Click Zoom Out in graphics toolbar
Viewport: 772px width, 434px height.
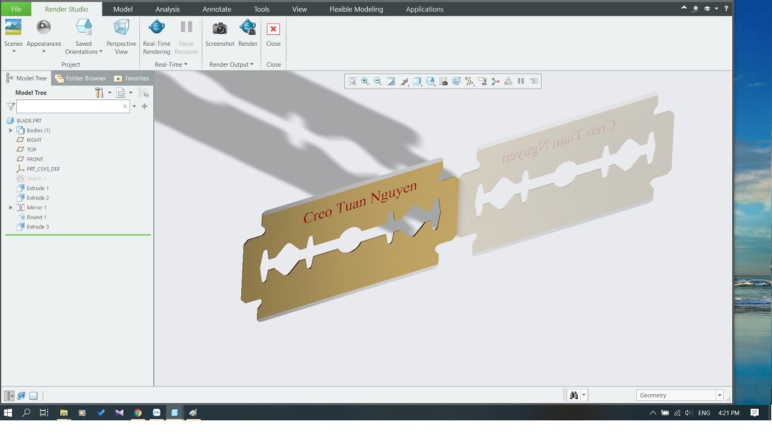tap(378, 81)
